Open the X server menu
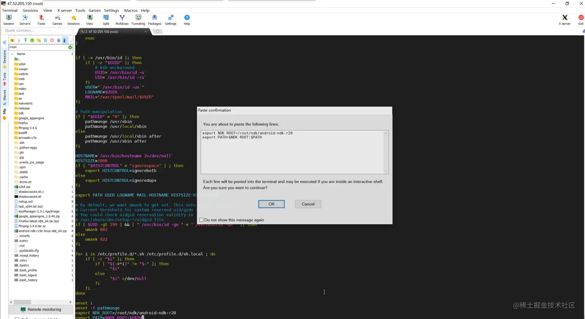585x319 pixels. (65, 10)
